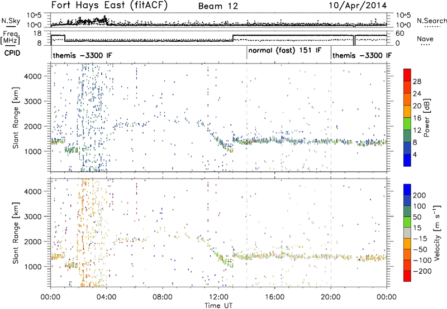Click the '18' frequency axis value
447x309 pixels.
(x=37, y=33)
